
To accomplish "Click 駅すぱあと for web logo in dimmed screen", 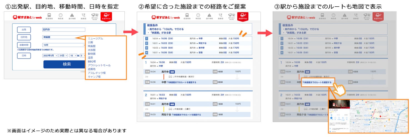I will pos(301,17).
